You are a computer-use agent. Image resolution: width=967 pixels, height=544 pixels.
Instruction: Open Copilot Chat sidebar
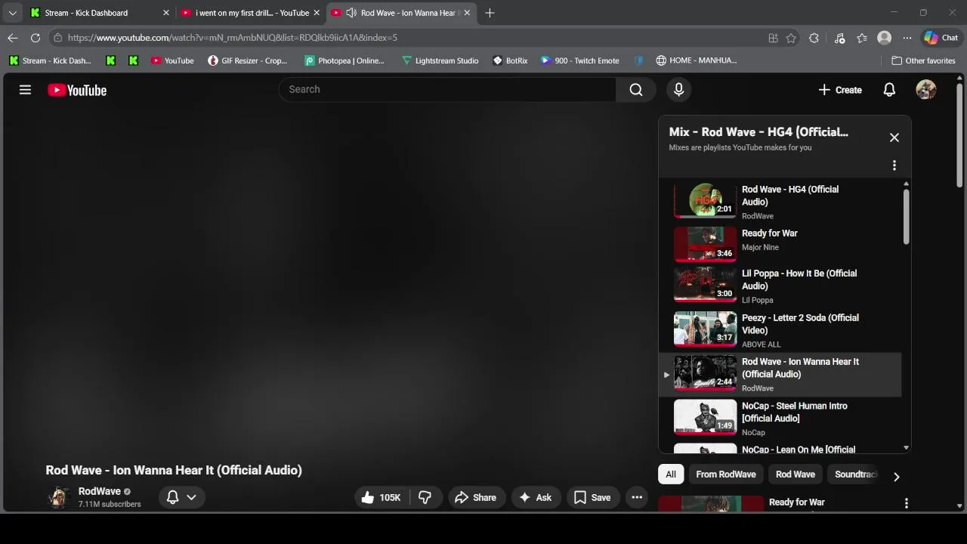(x=941, y=38)
